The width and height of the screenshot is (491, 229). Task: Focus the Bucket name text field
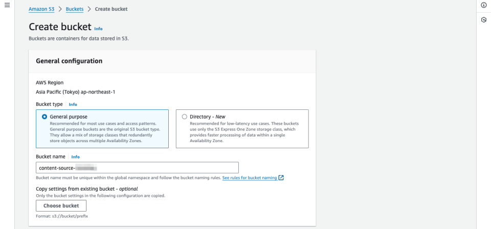point(137,168)
